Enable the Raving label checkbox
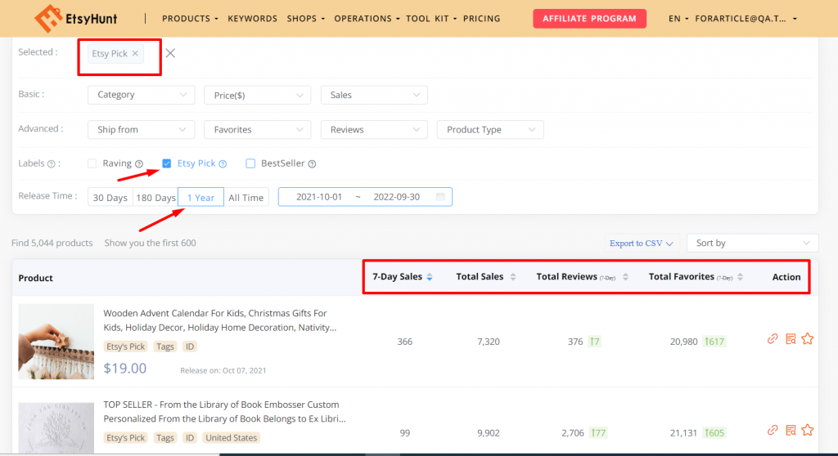The height and width of the screenshot is (456, 838). click(x=92, y=163)
